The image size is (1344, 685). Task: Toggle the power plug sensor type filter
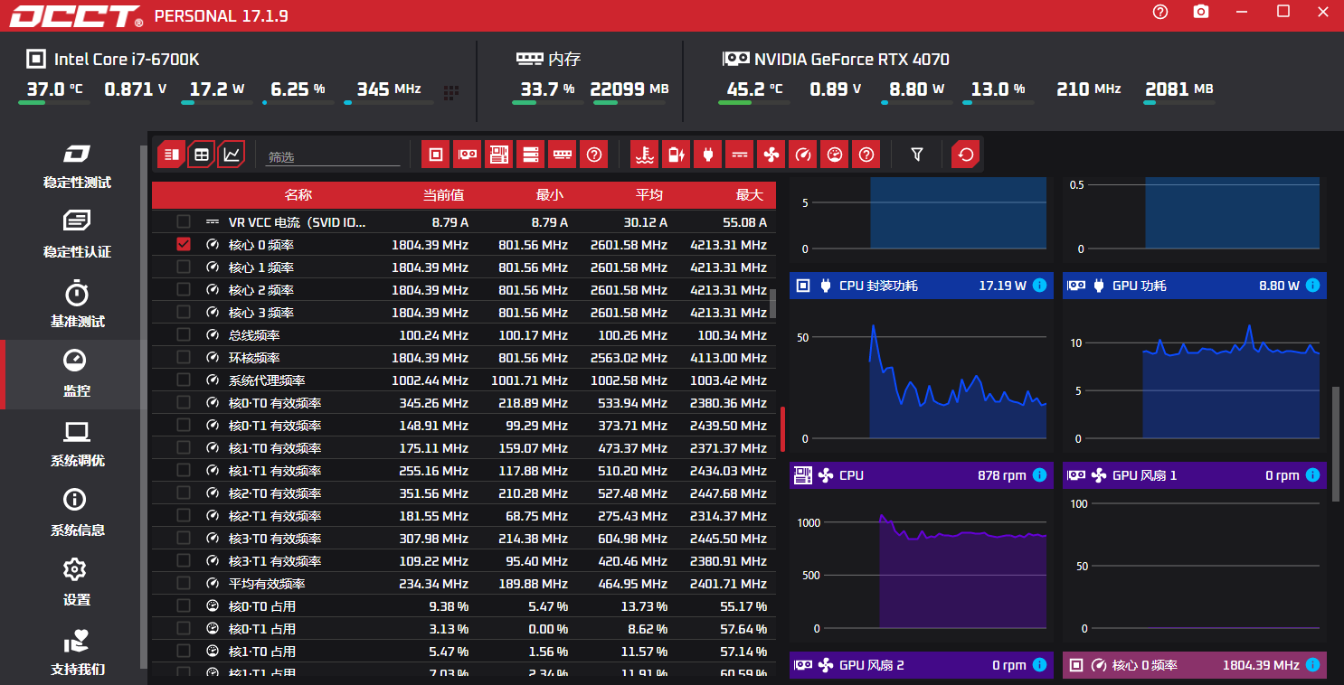click(707, 155)
